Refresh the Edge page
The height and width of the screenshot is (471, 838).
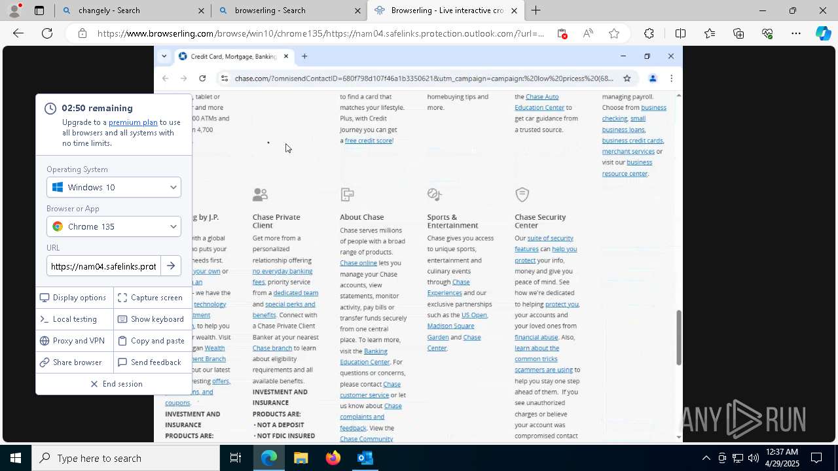[x=47, y=33]
